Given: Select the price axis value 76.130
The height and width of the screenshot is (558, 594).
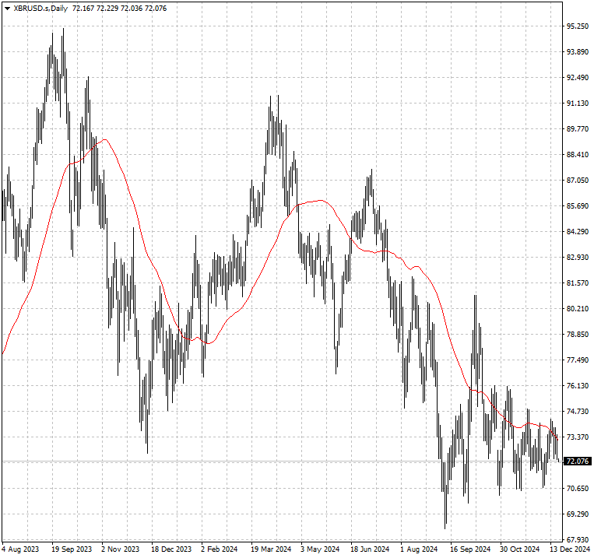Looking at the screenshot, I should tap(578, 386).
